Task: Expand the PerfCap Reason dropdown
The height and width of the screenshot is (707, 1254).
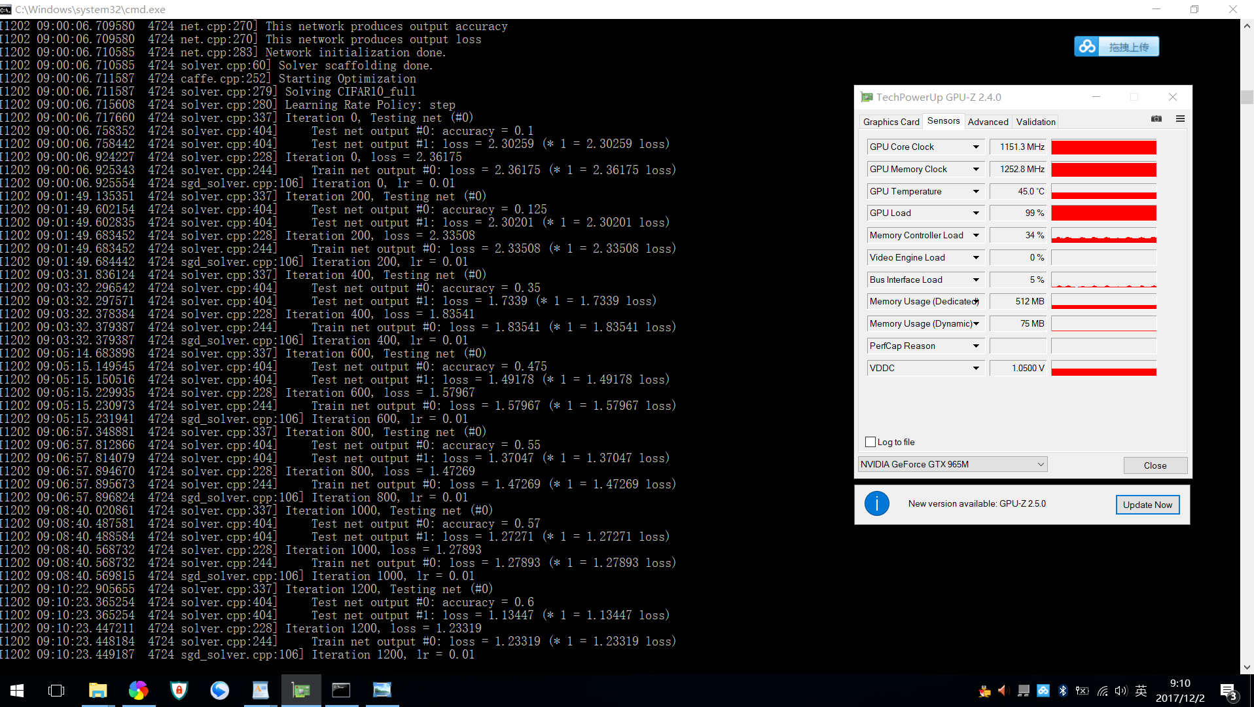Action: [976, 346]
